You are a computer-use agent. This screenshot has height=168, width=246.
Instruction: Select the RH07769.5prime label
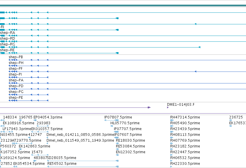click(185, 140)
